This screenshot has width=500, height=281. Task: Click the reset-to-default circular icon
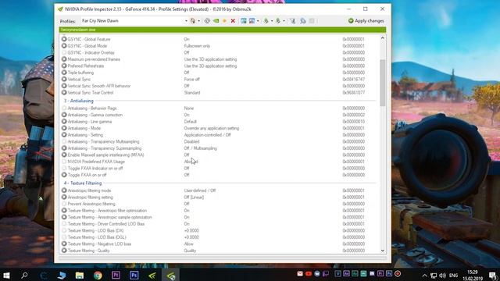tap(207, 21)
